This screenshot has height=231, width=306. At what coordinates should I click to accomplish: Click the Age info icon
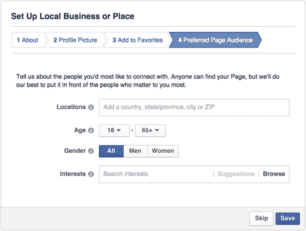pos(91,130)
